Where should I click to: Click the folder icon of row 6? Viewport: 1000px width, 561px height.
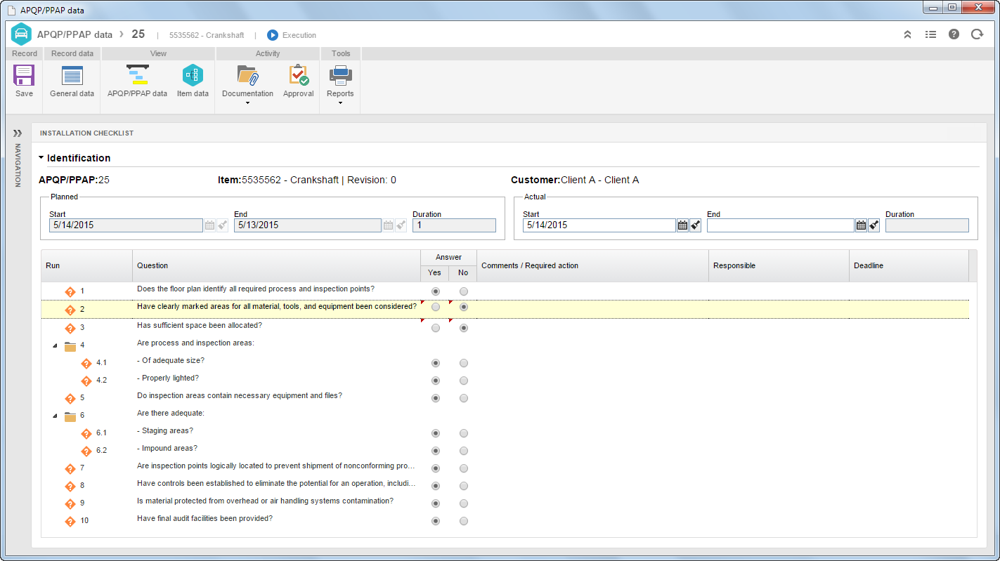pos(70,416)
